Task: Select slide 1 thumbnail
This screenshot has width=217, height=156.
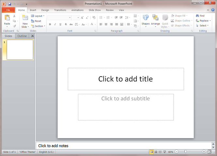Action: click(20, 50)
